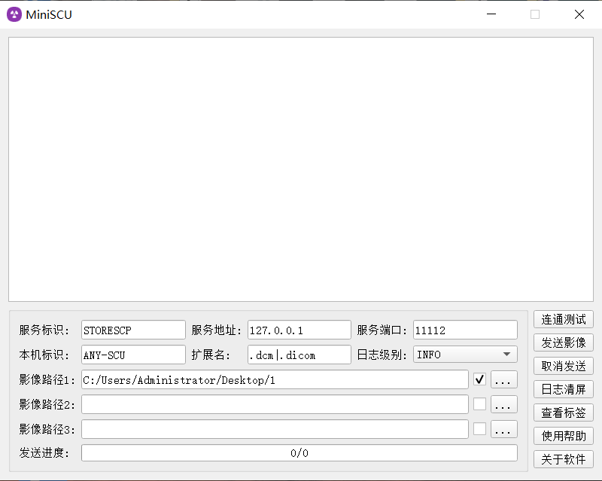The image size is (602, 481).
Task: Close the MiniSCU window
Action: pyautogui.click(x=579, y=14)
